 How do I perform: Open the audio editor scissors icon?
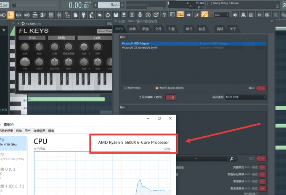[132, 15]
